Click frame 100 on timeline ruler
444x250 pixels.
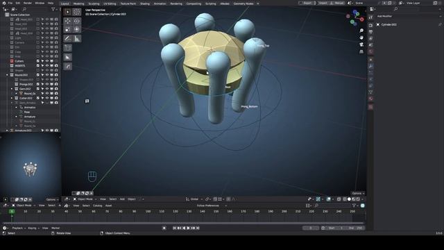(x=148, y=211)
